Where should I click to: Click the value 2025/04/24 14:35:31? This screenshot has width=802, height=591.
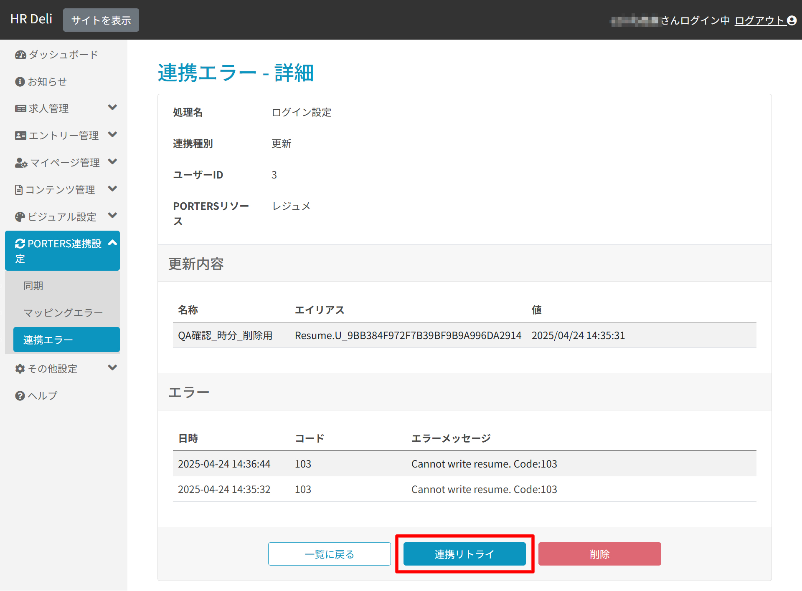pyautogui.click(x=578, y=336)
